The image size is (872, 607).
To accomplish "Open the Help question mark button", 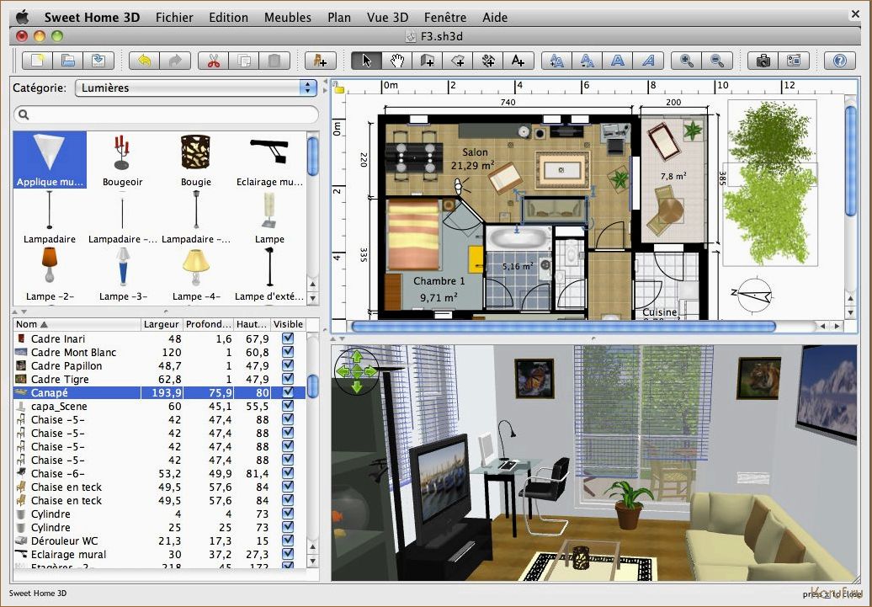I will (838, 61).
